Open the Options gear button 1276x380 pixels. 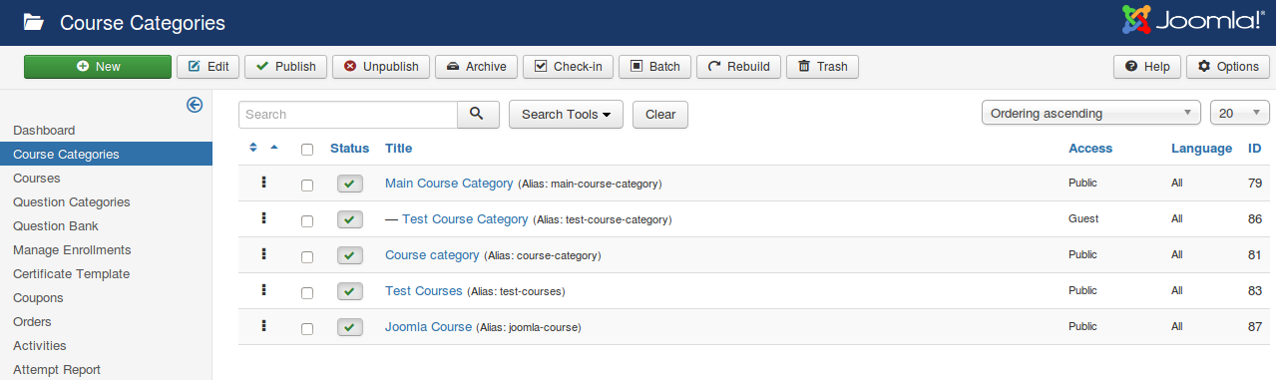click(x=1228, y=67)
